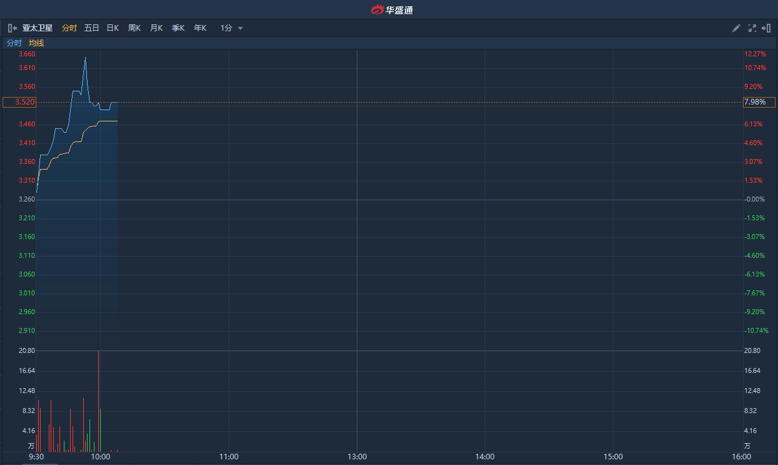Screen dimensions: 778x465
Task: Show the 季K quarterly chart
Action: tap(178, 28)
